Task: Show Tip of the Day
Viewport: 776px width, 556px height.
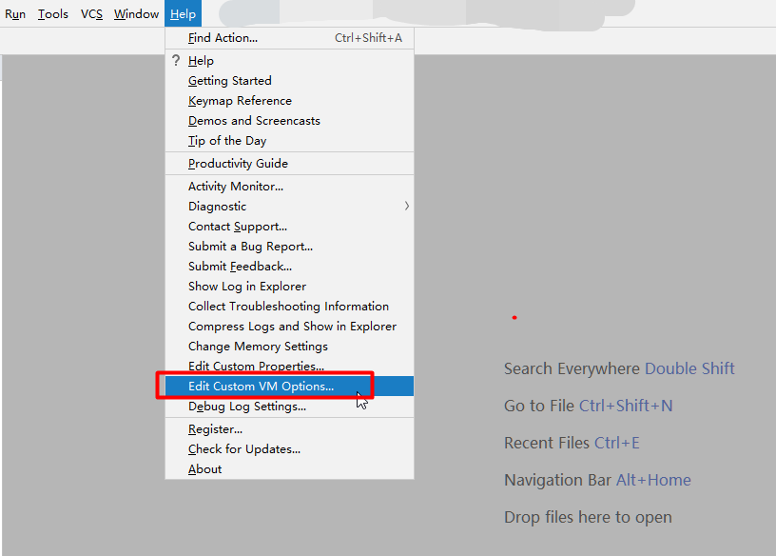Action: coord(289,141)
